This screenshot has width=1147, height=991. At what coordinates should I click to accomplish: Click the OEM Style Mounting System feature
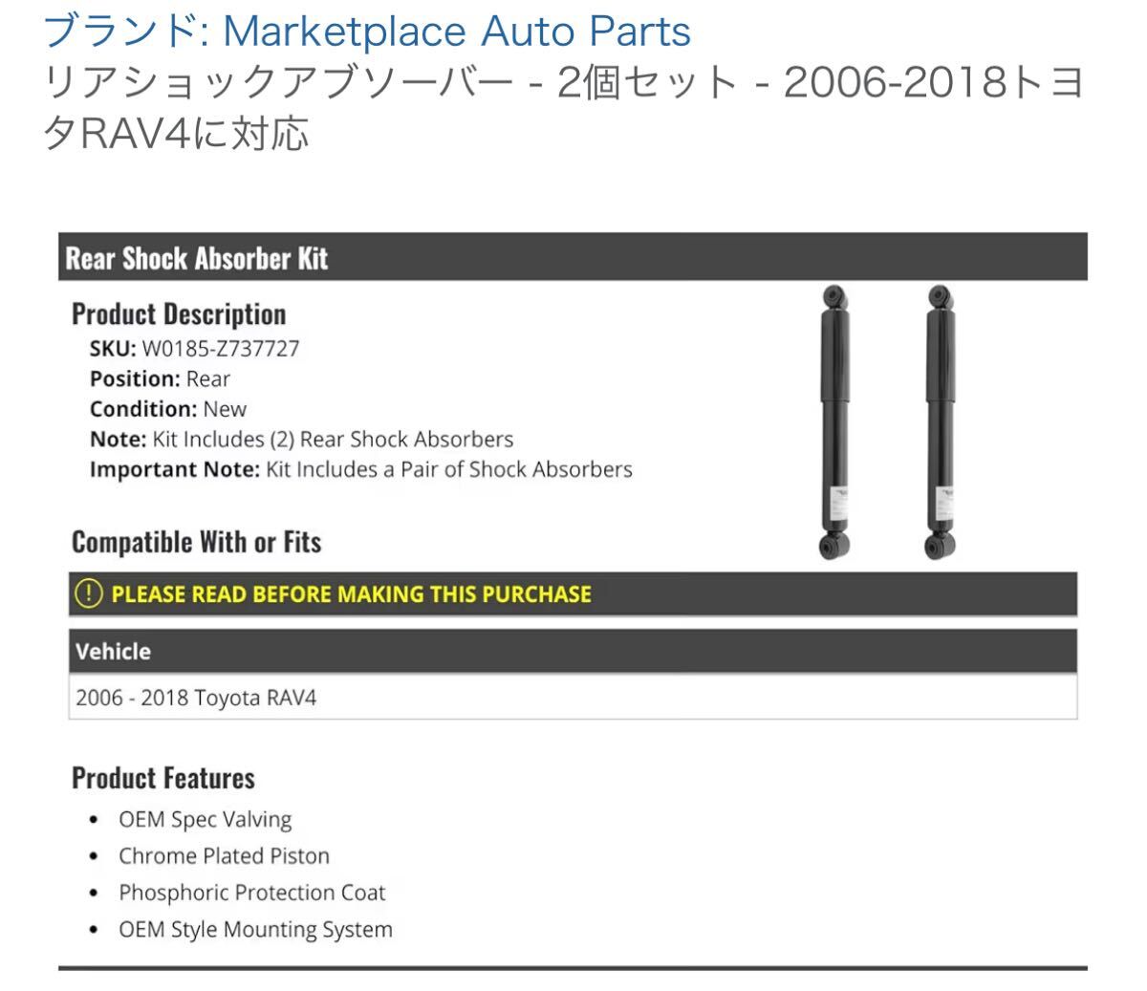point(255,929)
